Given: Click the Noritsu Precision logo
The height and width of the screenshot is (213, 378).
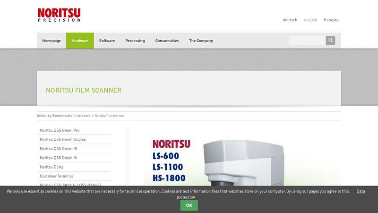Looking at the screenshot, I should tap(59, 15).
